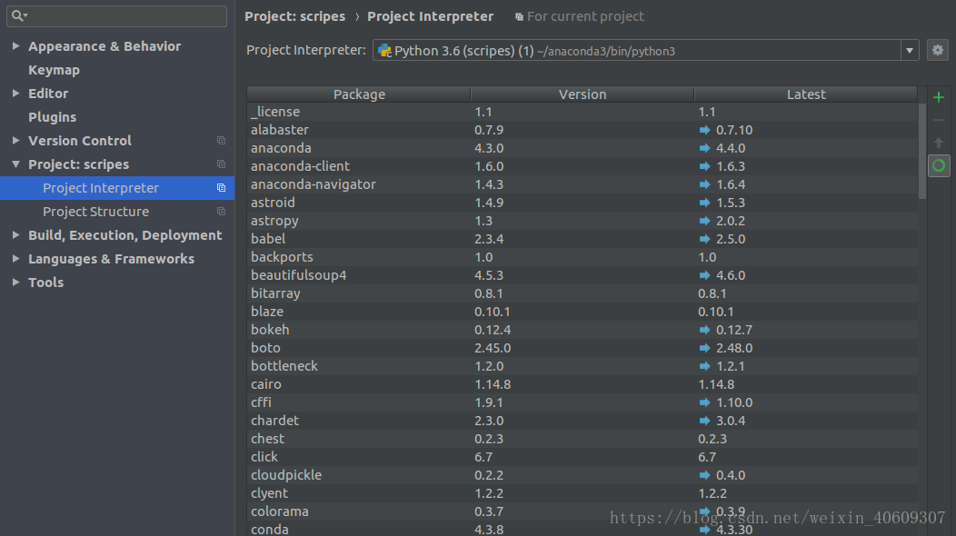This screenshot has height=536, width=956.
Task: Select the backports package row
Action: (x=583, y=257)
